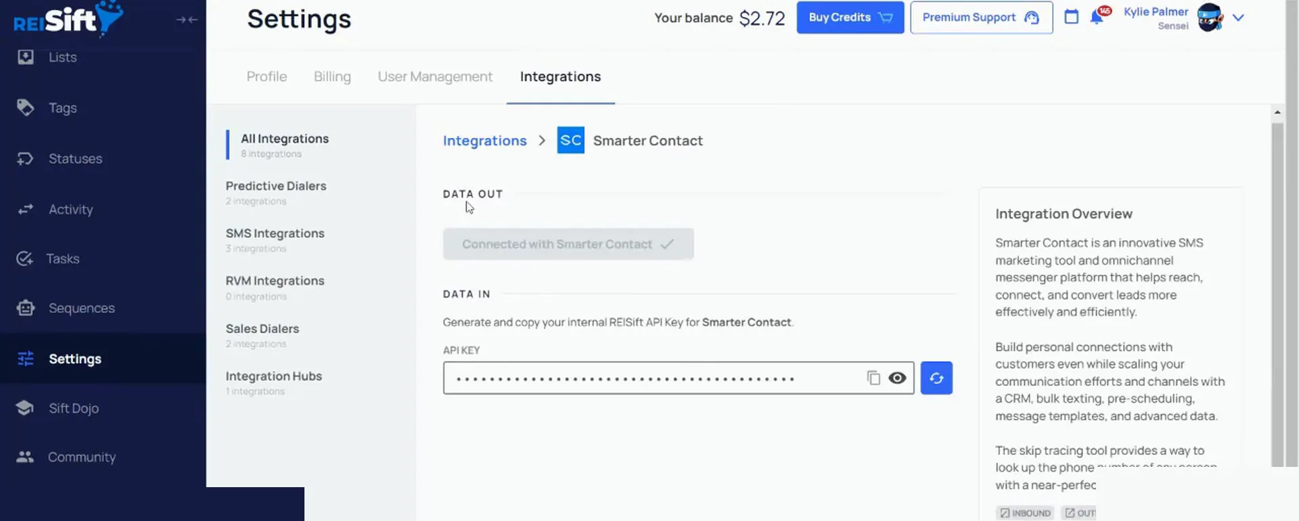Collapse the sidebar with arrow icon

(x=187, y=20)
